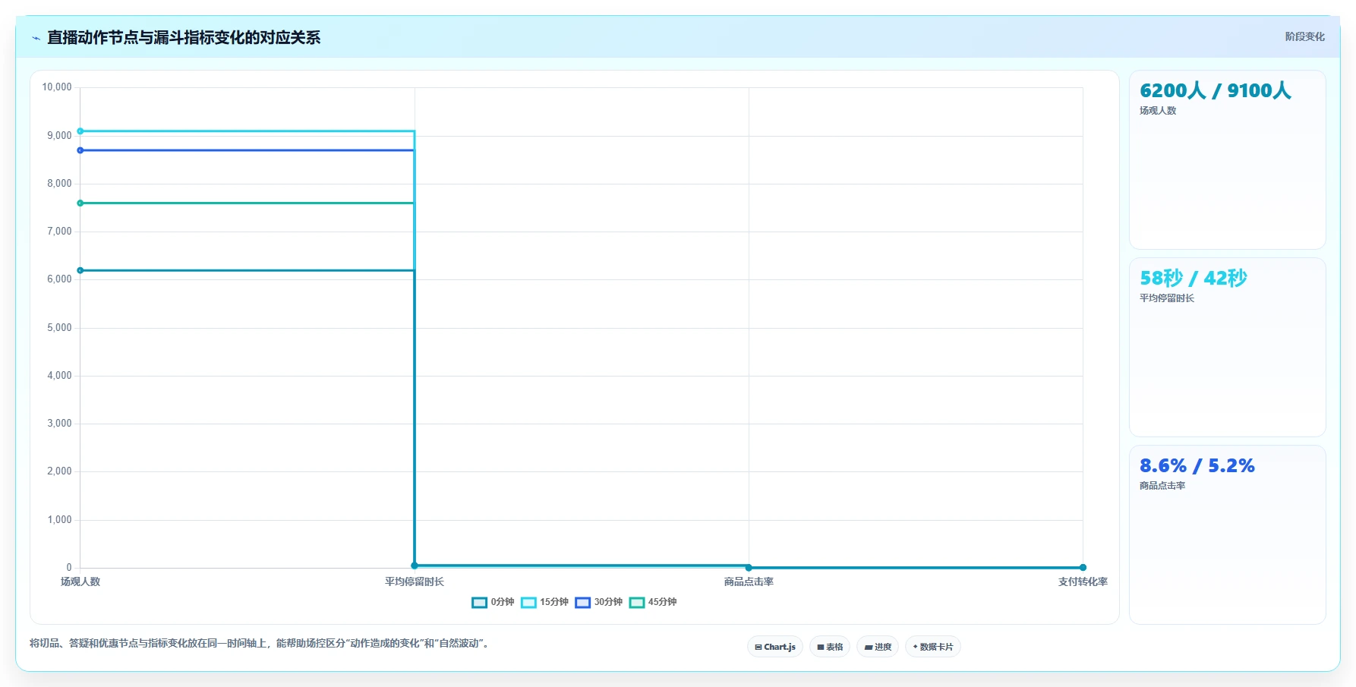Click the 数据卡片 pill button

point(933,647)
